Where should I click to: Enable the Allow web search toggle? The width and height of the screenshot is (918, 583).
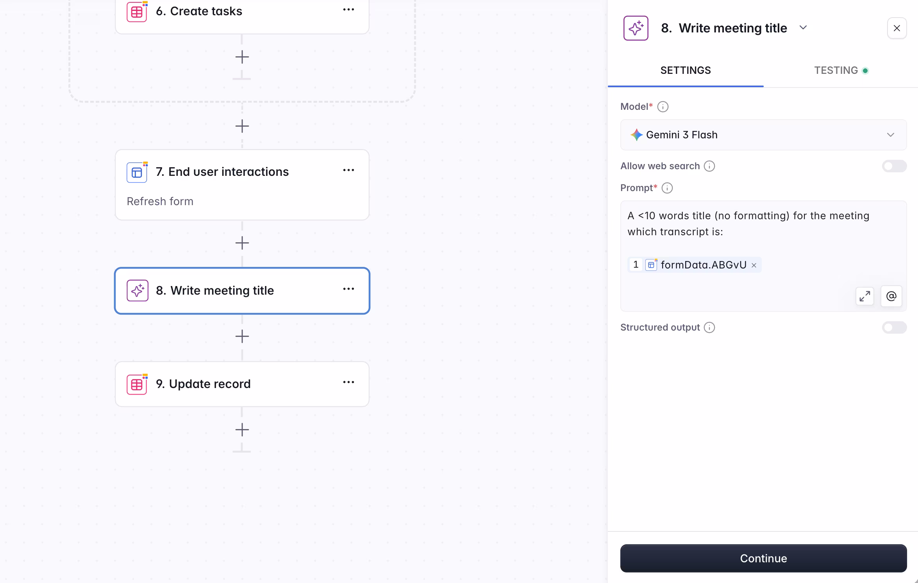click(x=894, y=166)
